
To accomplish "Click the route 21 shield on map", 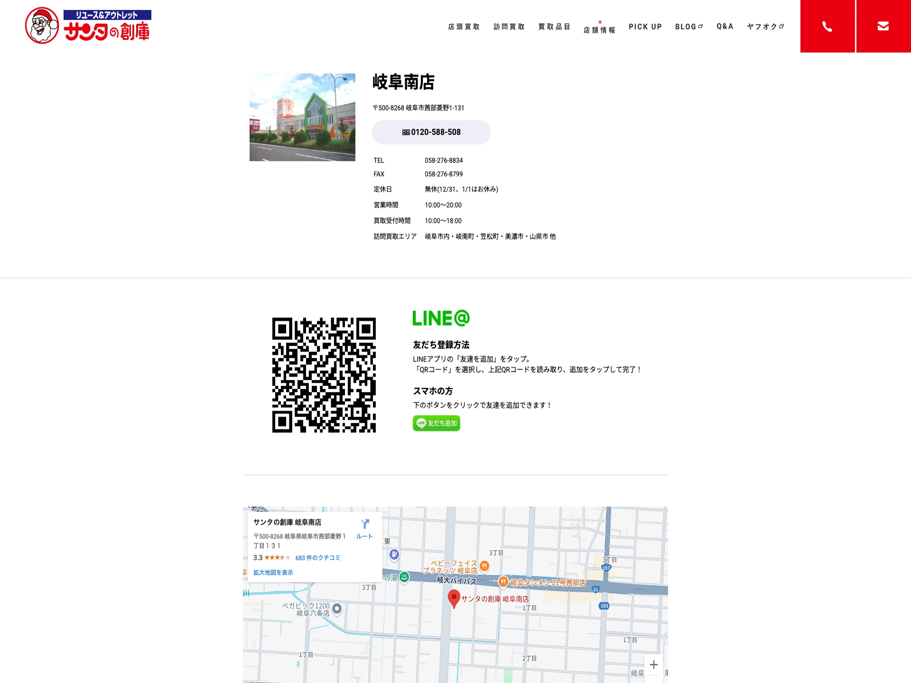I will coord(595,590).
